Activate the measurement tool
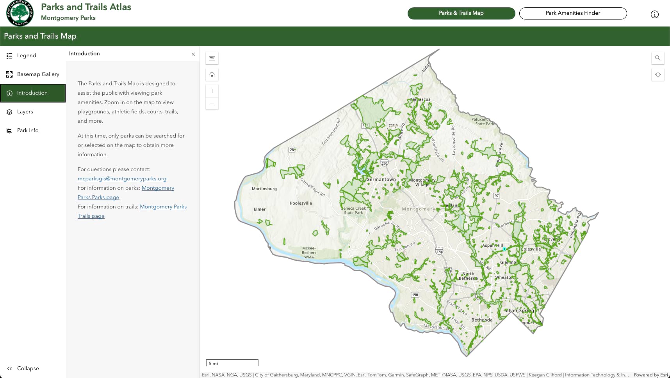Viewport: 670px width, 378px height. point(212,58)
